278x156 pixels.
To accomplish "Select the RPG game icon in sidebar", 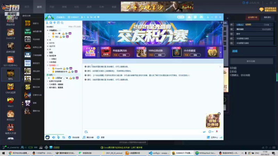I will coord(10,73).
